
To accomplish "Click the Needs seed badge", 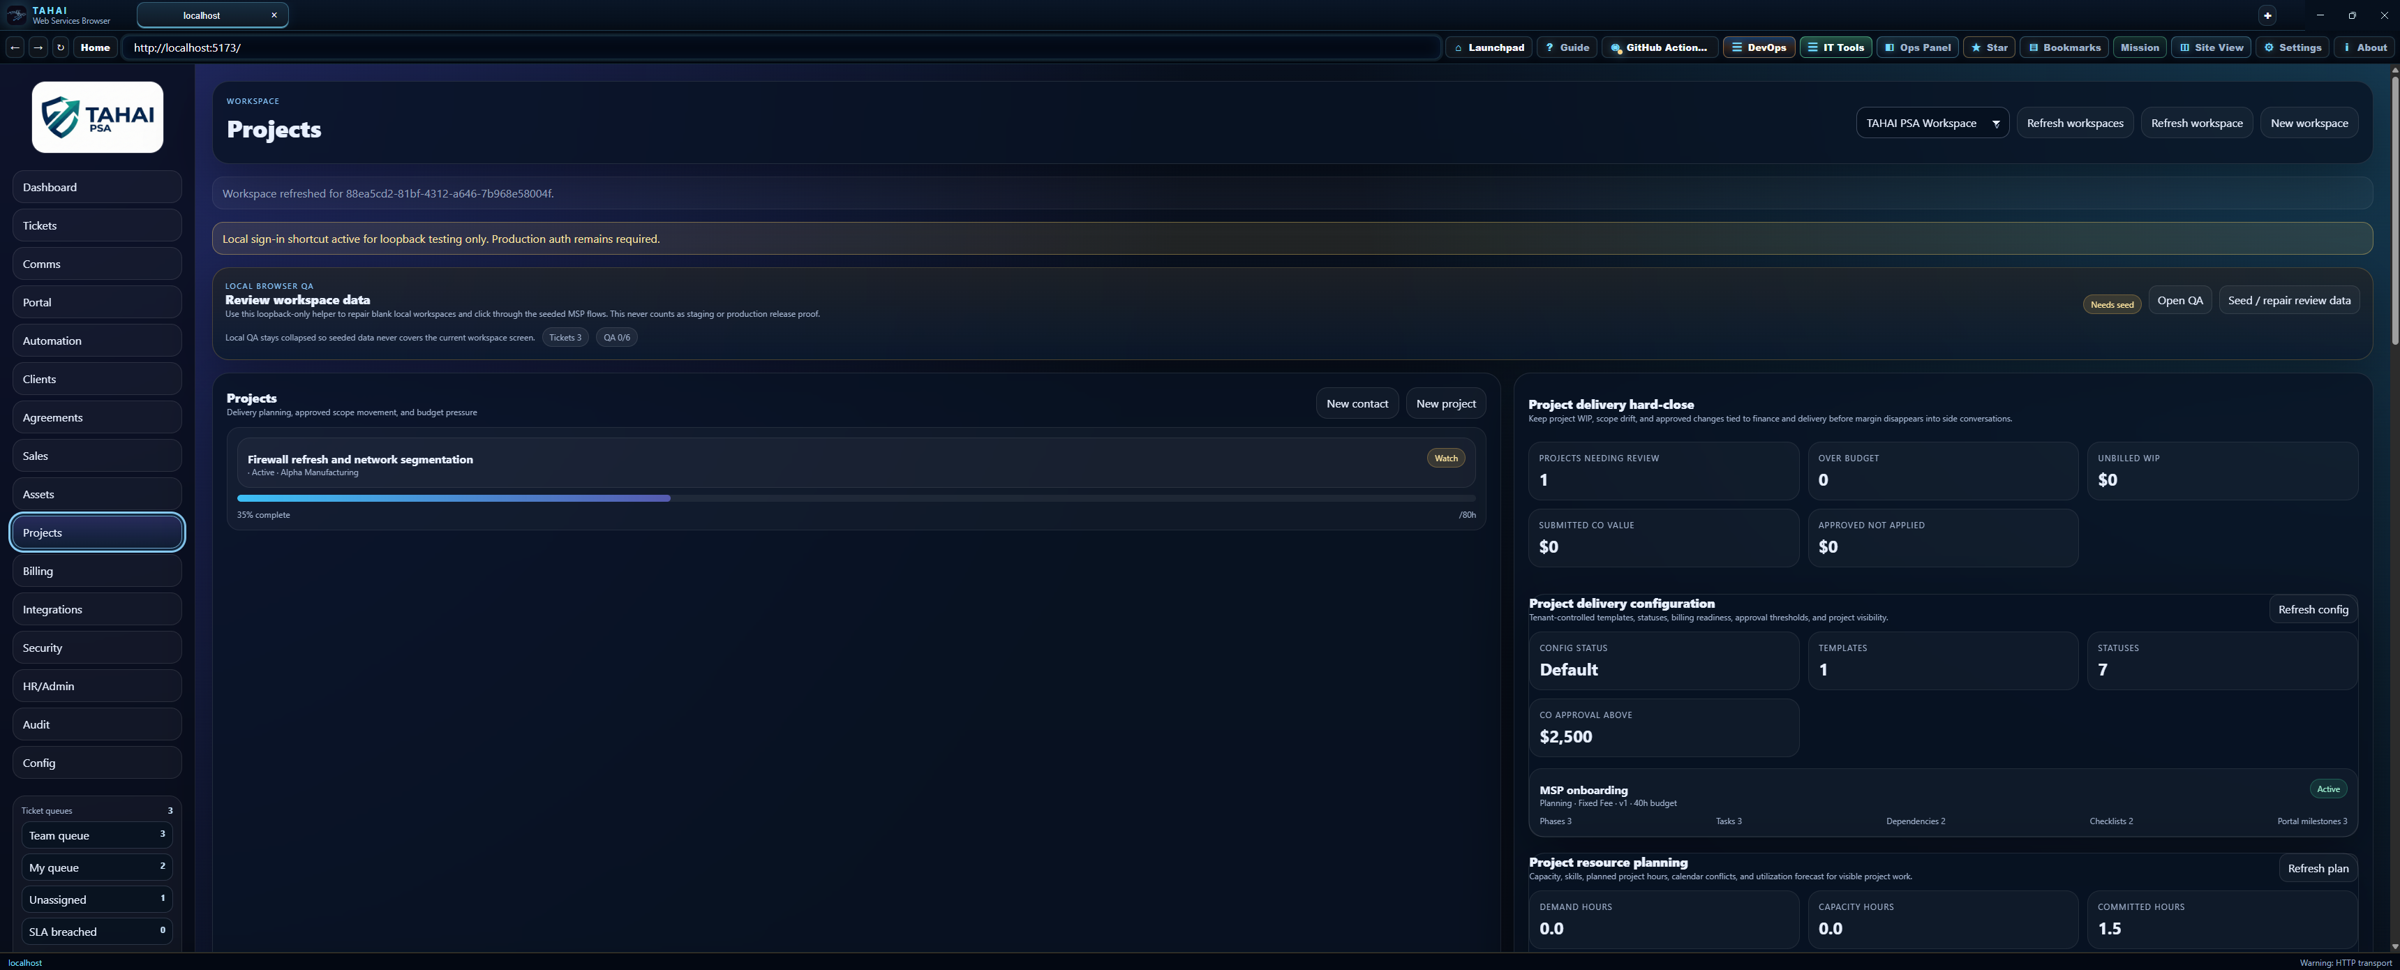I will point(2111,305).
